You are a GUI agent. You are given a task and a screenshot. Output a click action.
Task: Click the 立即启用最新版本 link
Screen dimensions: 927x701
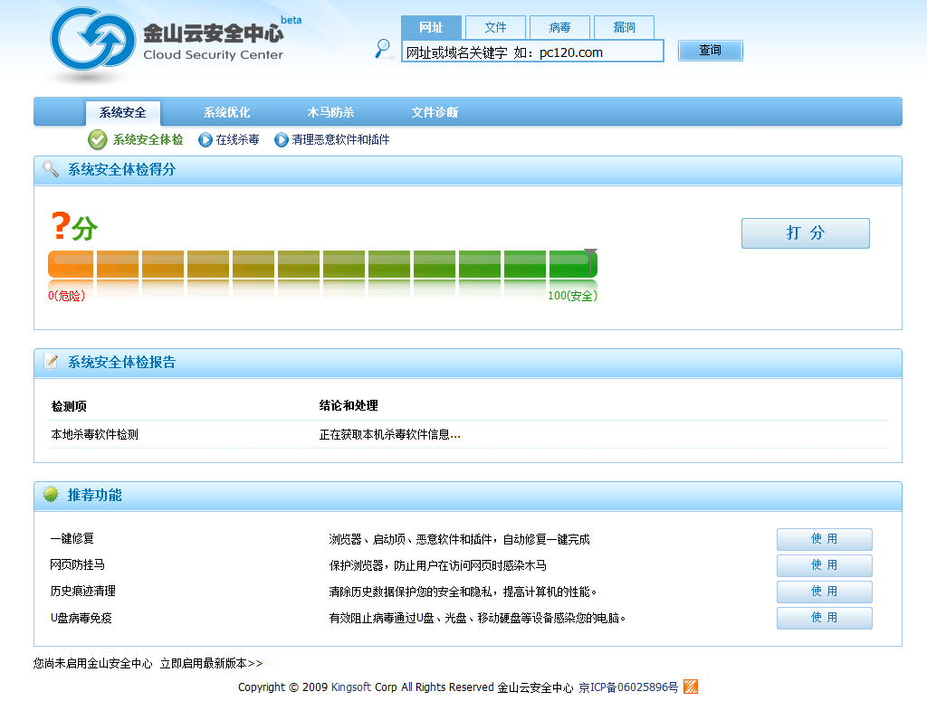click(x=211, y=663)
